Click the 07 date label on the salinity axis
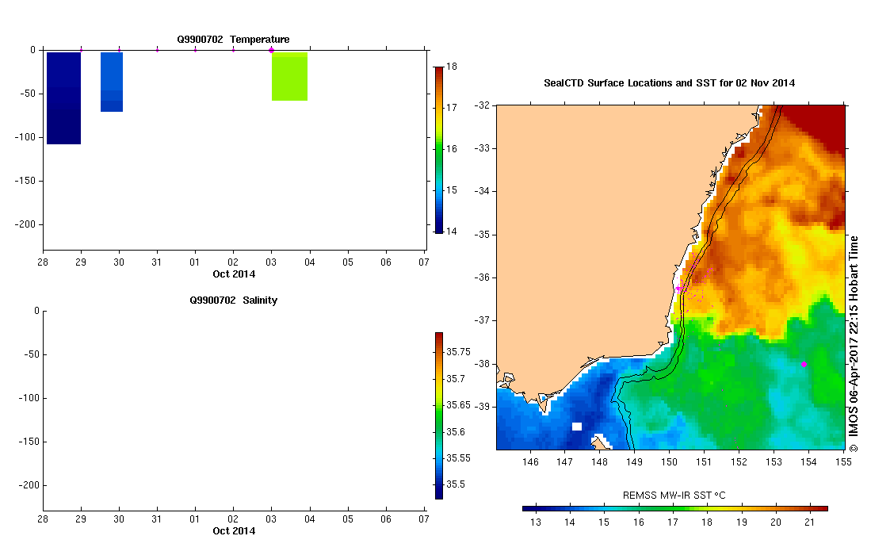Image resolution: width=871 pixels, height=555 pixels. point(424,519)
